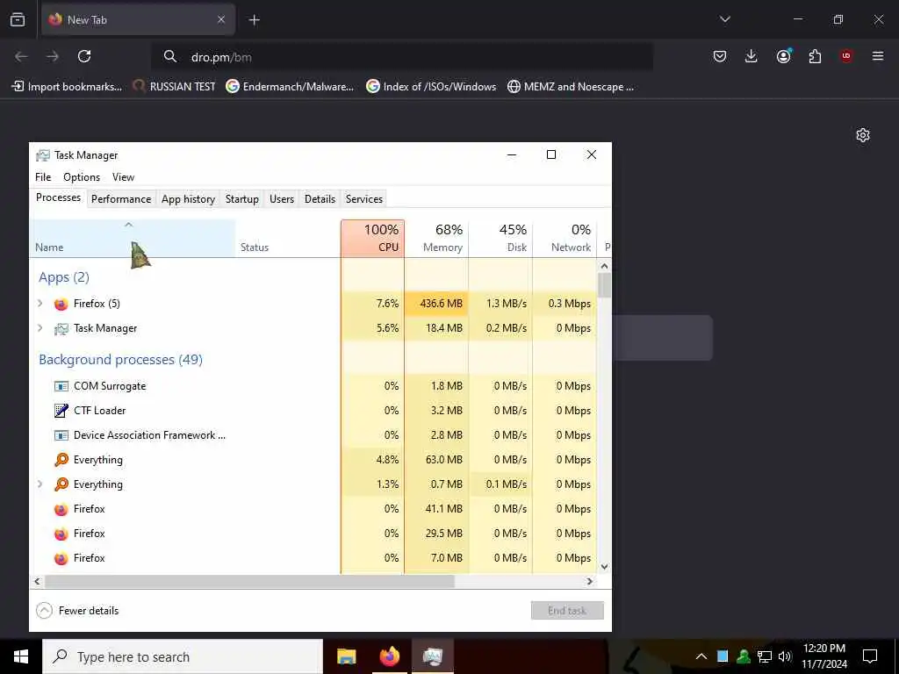This screenshot has height=674, width=899.
Task: Select Firefox (5) app icon
Action: pos(61,304)
